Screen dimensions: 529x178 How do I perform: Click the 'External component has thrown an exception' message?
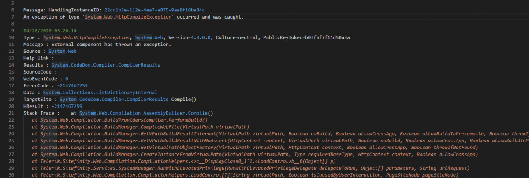point(111,44)
